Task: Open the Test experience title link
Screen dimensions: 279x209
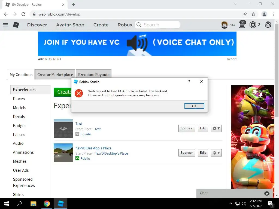Action: (79, 124)
